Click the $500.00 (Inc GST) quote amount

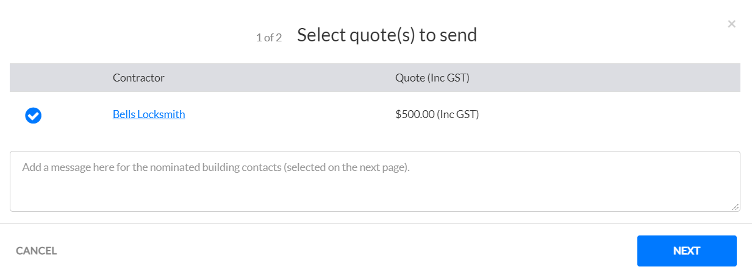(x=437, y=114)
